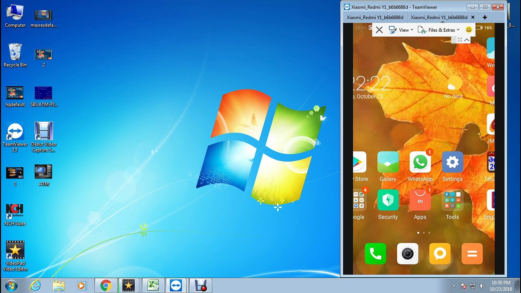Click the grid grip icon under the toolbar
Screen dimensions: 521x293
pos(454,39)
